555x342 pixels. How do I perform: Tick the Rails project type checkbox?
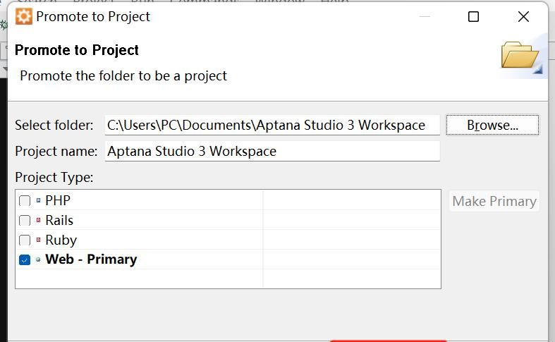pos(25,221)
